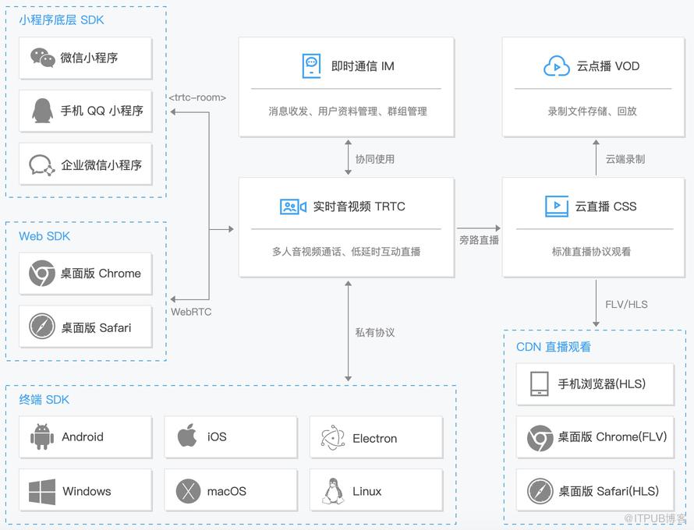Viewport: 694px width, 530px height.
Task: Click the Android robot icon
Action: (x=42, y=436)
